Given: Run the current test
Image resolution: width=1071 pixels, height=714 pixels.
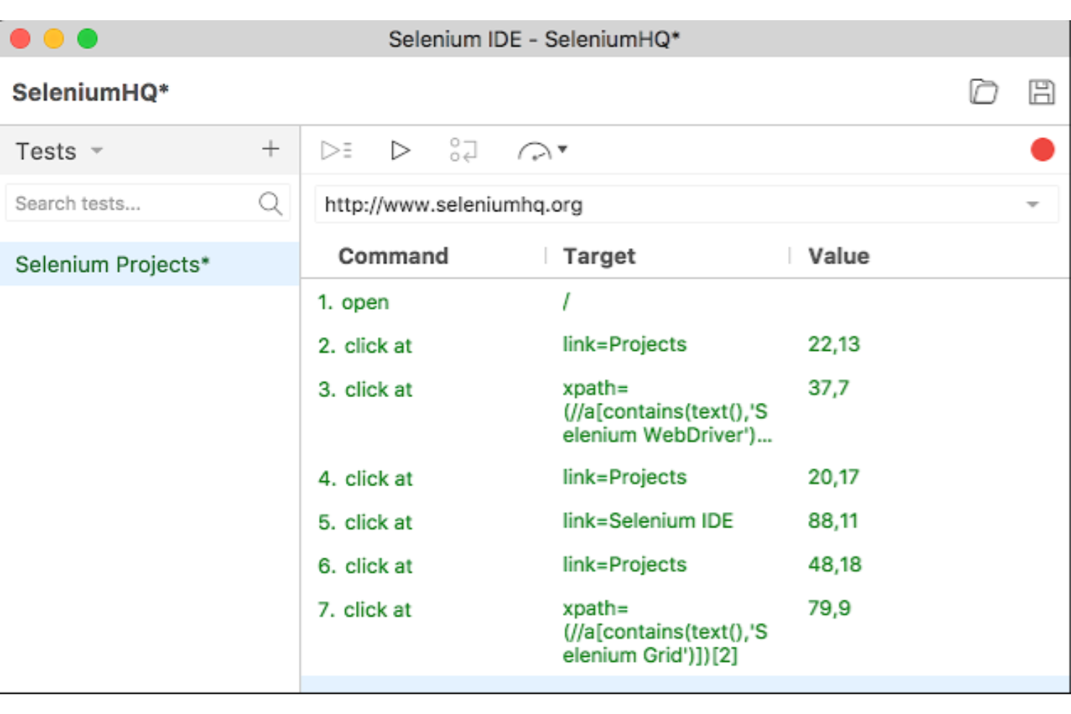Looking at the screenshot, I should tap(400, 150).
